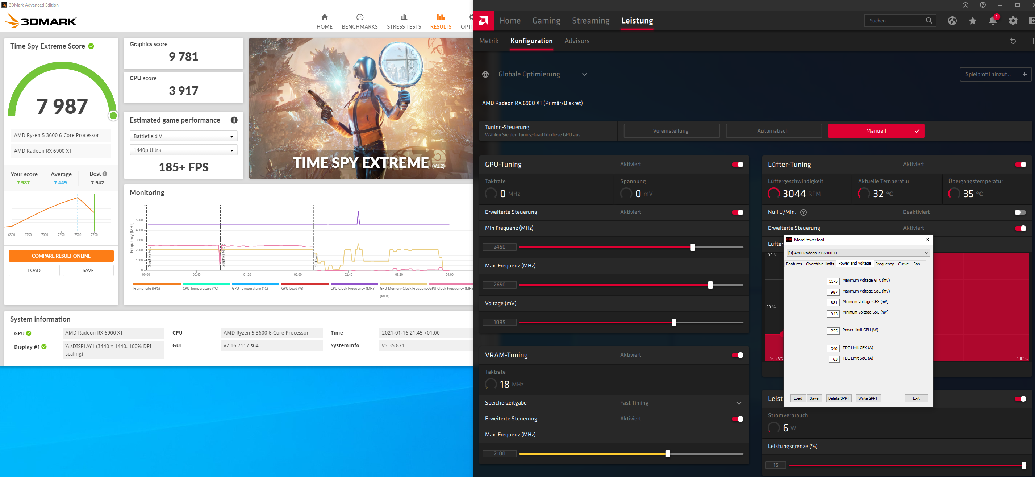Enable the Null U/Min. toggle
1035x477 pixels.
(x=1020, y=212)
